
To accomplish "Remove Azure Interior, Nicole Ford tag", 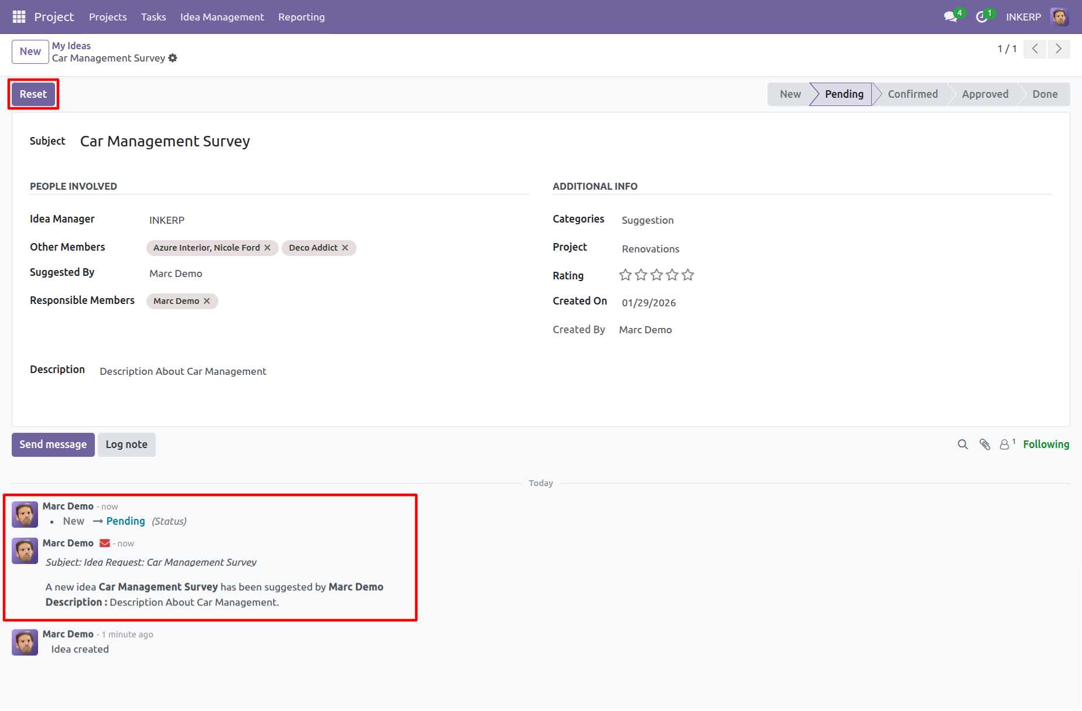I will [x=268, y=248].
